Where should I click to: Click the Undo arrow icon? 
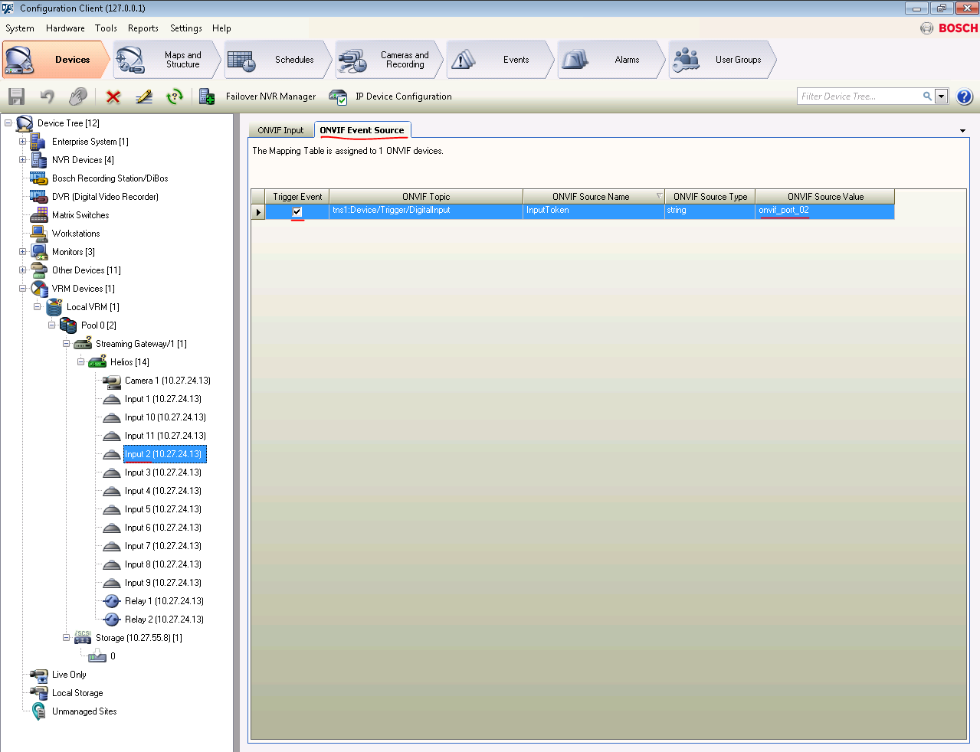[48, 96]
